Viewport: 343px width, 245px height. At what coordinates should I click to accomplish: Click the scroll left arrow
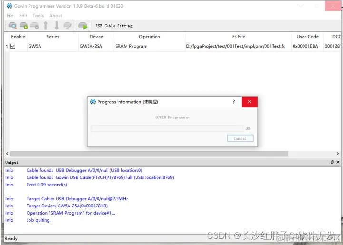click(x=7, y=154)
